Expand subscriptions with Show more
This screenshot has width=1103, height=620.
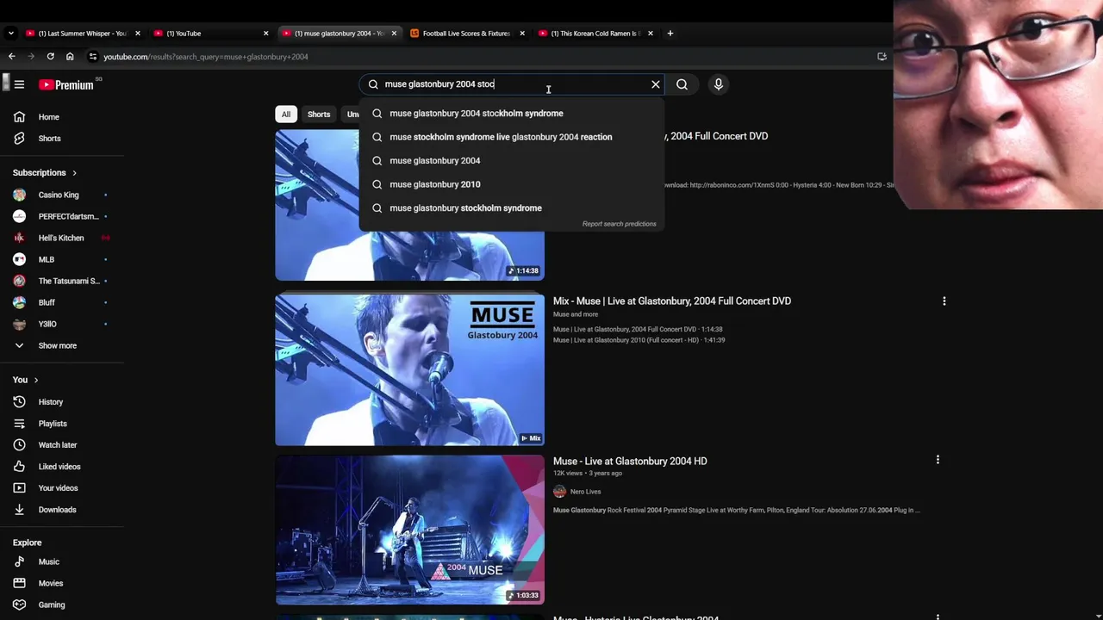62,345
